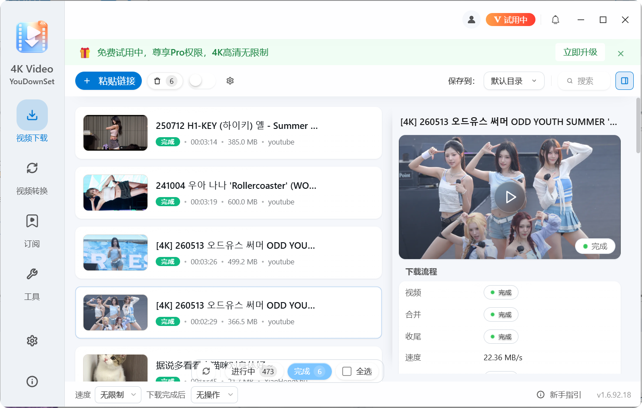
Task: Open 新手指引 beginner guide link
Action: [559, 395]
